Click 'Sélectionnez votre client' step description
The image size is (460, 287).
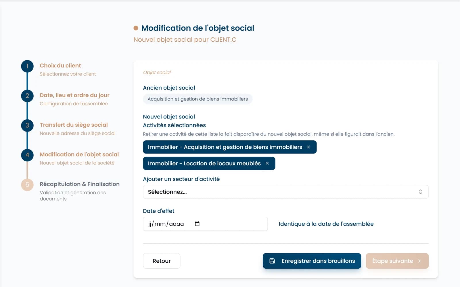pyautogui.click(x=68, y=74)
